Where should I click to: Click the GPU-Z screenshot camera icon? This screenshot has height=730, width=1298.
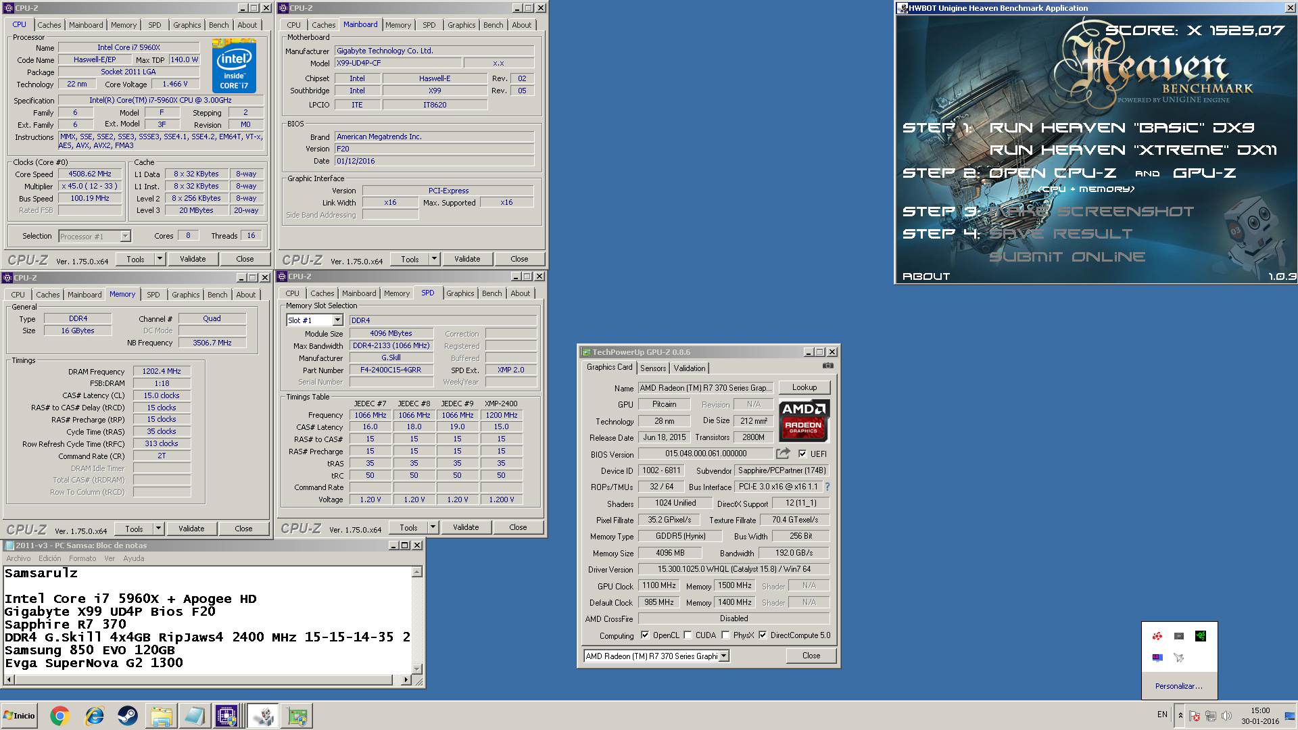click(827, 366)
